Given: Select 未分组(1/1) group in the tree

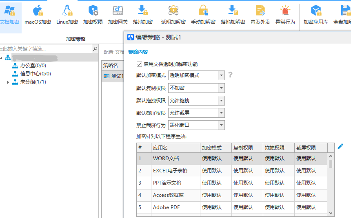Looking at the screenshot, I should tap(33, 82).
